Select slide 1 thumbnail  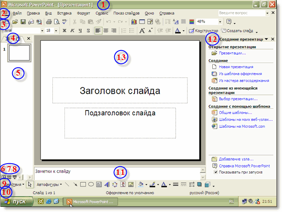tap(19, 53)
